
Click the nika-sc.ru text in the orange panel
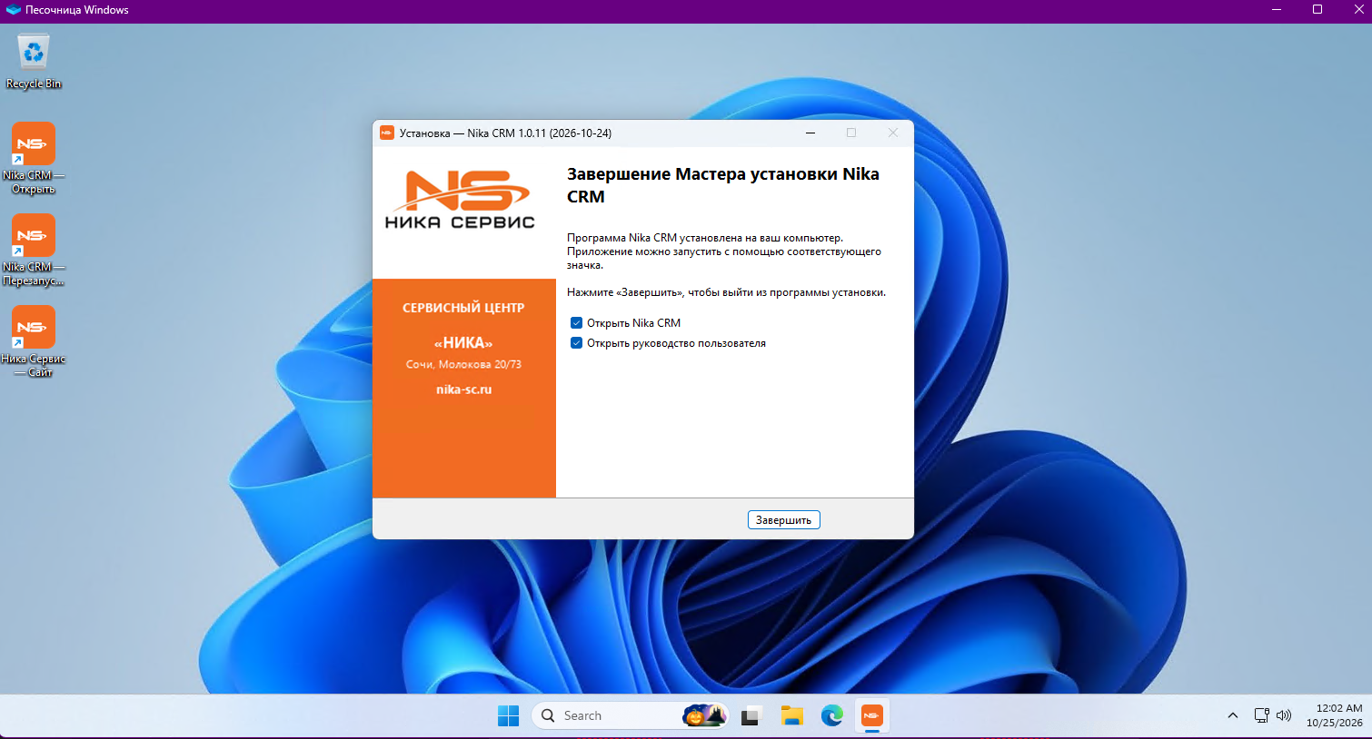click(464, 389)
